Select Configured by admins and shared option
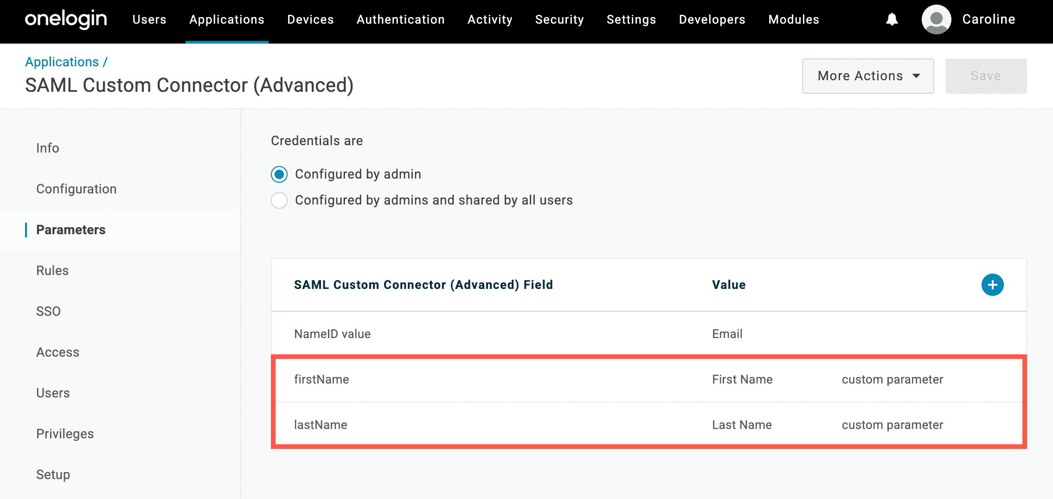The width and height of the screenshot is (1053, 499). click(279, 200)
